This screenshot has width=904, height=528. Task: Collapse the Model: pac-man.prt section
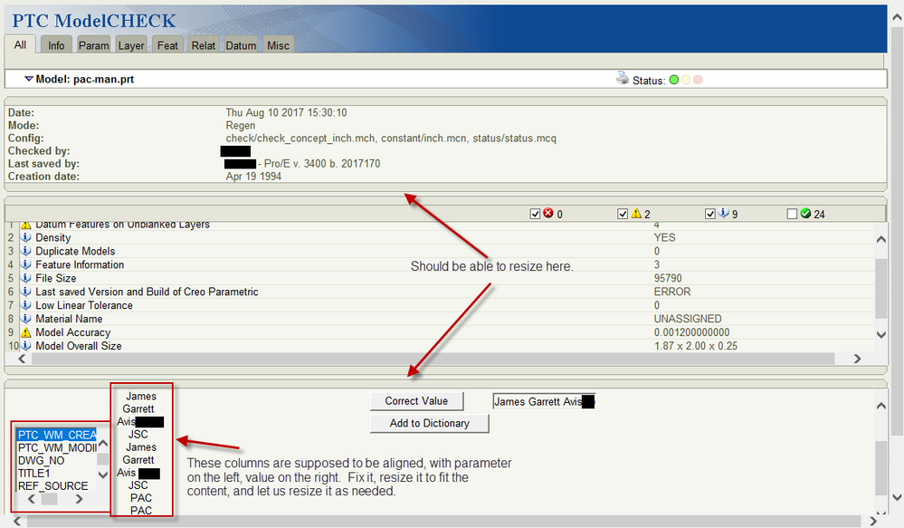pyautogui.click(x=28, y=79)
